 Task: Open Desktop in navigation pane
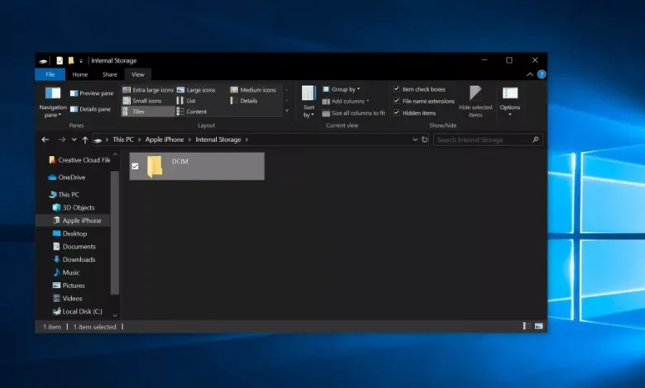70,234
